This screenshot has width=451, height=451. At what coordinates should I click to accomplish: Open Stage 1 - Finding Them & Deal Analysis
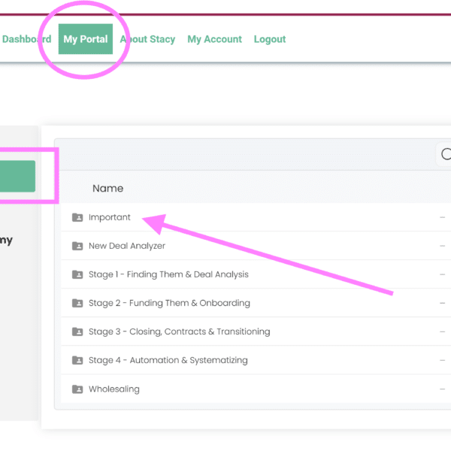coord(168,274)
